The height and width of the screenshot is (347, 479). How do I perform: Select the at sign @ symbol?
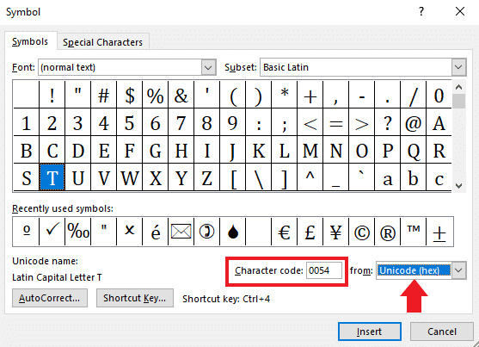coord(413,122)
